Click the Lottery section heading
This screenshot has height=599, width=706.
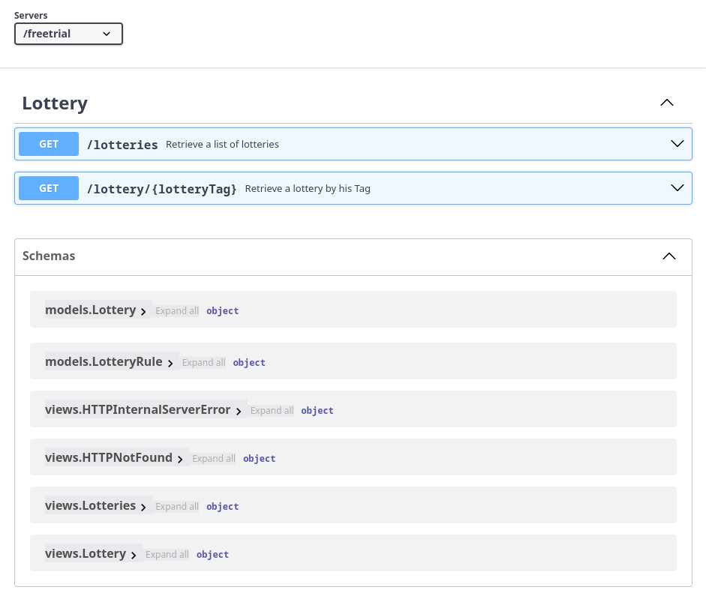(55, 103)
